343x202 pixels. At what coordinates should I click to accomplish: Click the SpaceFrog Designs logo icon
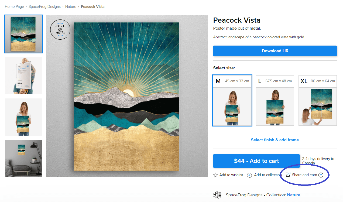tap(217, 195)
